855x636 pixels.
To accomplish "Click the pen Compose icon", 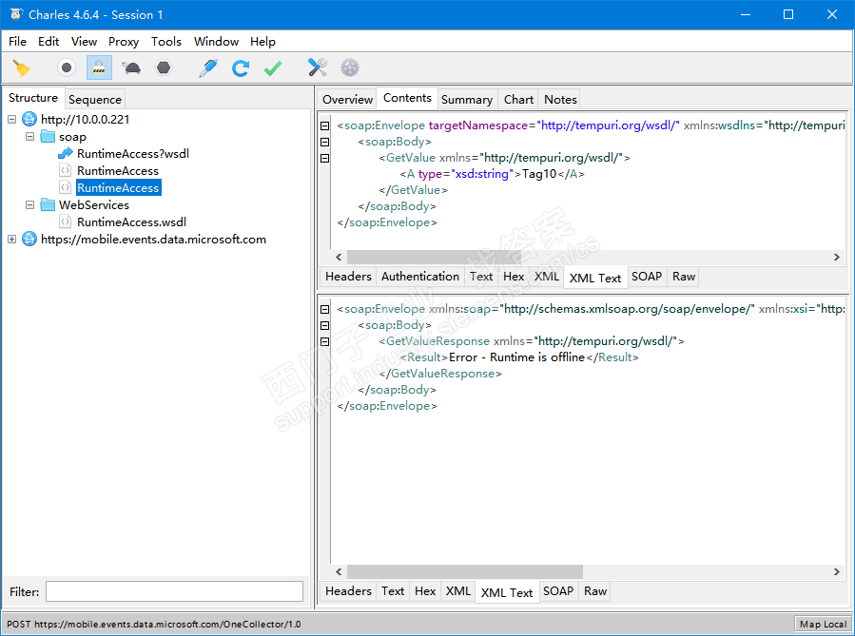I will point(207,67).
